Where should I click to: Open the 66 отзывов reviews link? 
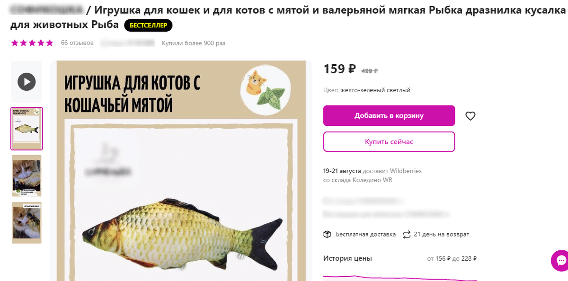pyautogui.click(x=77, y=43)
